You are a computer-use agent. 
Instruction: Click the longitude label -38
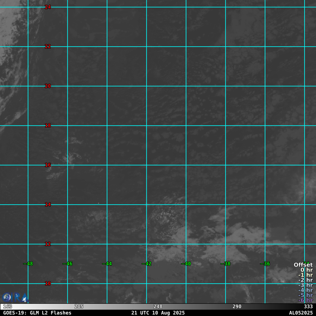click(225, 264)
